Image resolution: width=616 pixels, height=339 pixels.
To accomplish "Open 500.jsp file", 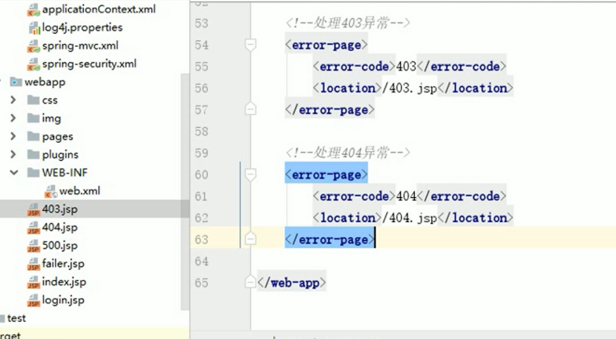I will tap(59, 245).
